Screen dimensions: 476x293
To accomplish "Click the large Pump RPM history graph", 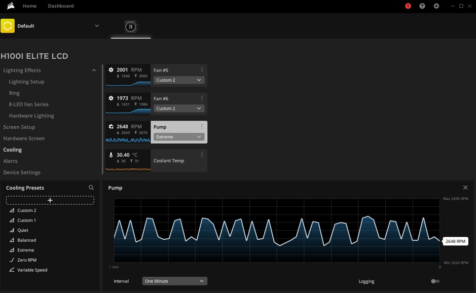I will pyautogui.click(x=277, y=231).
